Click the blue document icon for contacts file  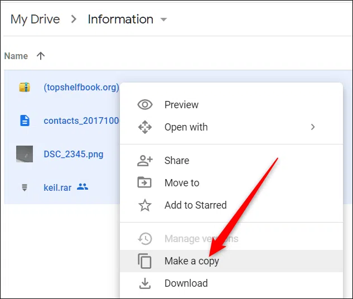click(x=25, y=120)
